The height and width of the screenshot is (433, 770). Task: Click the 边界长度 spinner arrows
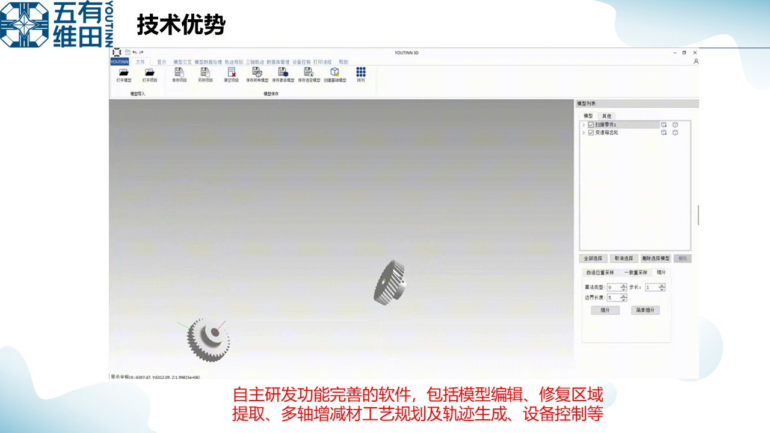click(x=623, y=298)
